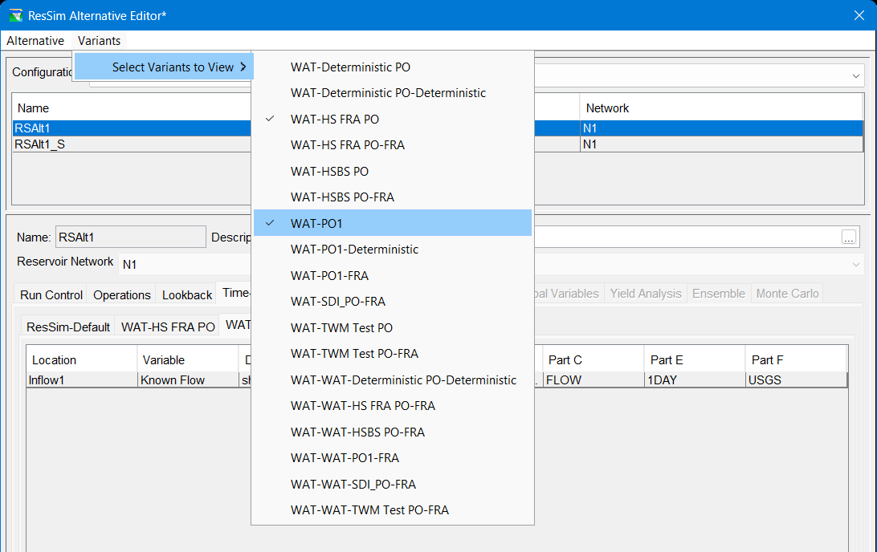Select RSAlt1_S row in alternatives table

click(x=40, y=144)
